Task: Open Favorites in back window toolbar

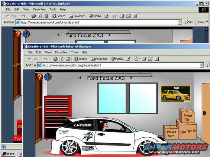Action: 77,16
